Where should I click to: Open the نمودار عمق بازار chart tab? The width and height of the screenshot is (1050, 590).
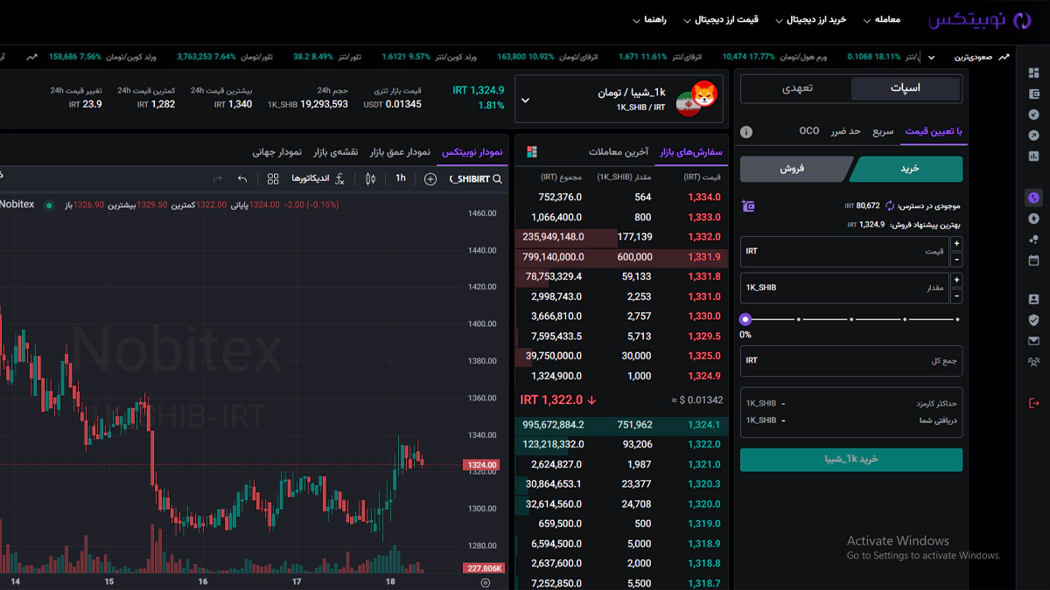click(400, 152)
